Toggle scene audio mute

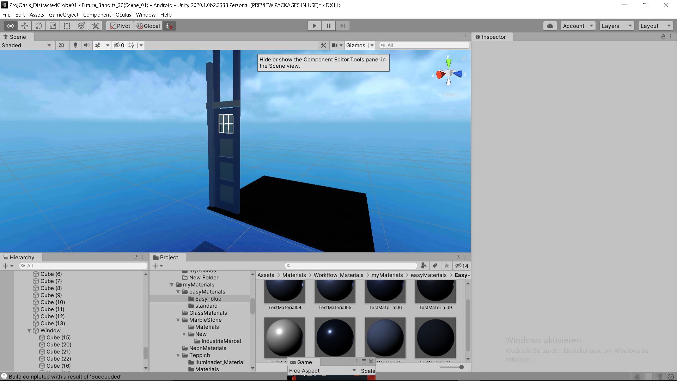pos(86,45)
